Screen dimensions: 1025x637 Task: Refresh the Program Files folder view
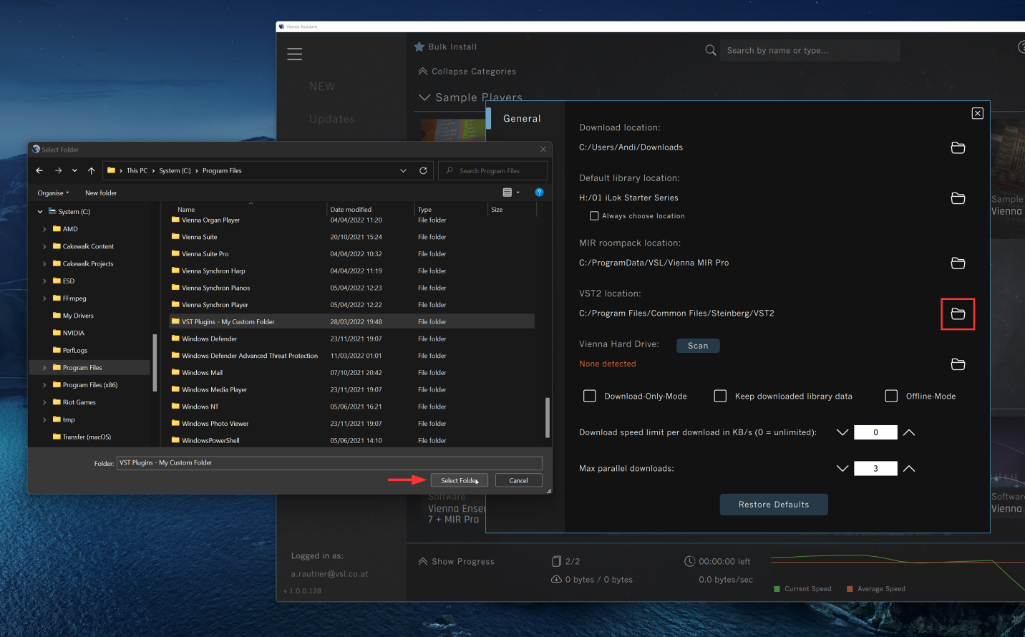click(x=423, y=170)
